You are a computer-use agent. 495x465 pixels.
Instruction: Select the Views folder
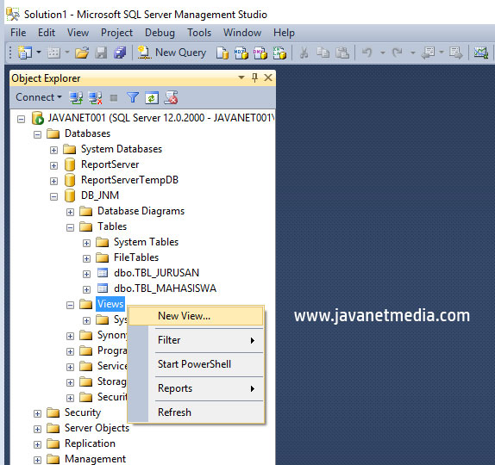110,304
